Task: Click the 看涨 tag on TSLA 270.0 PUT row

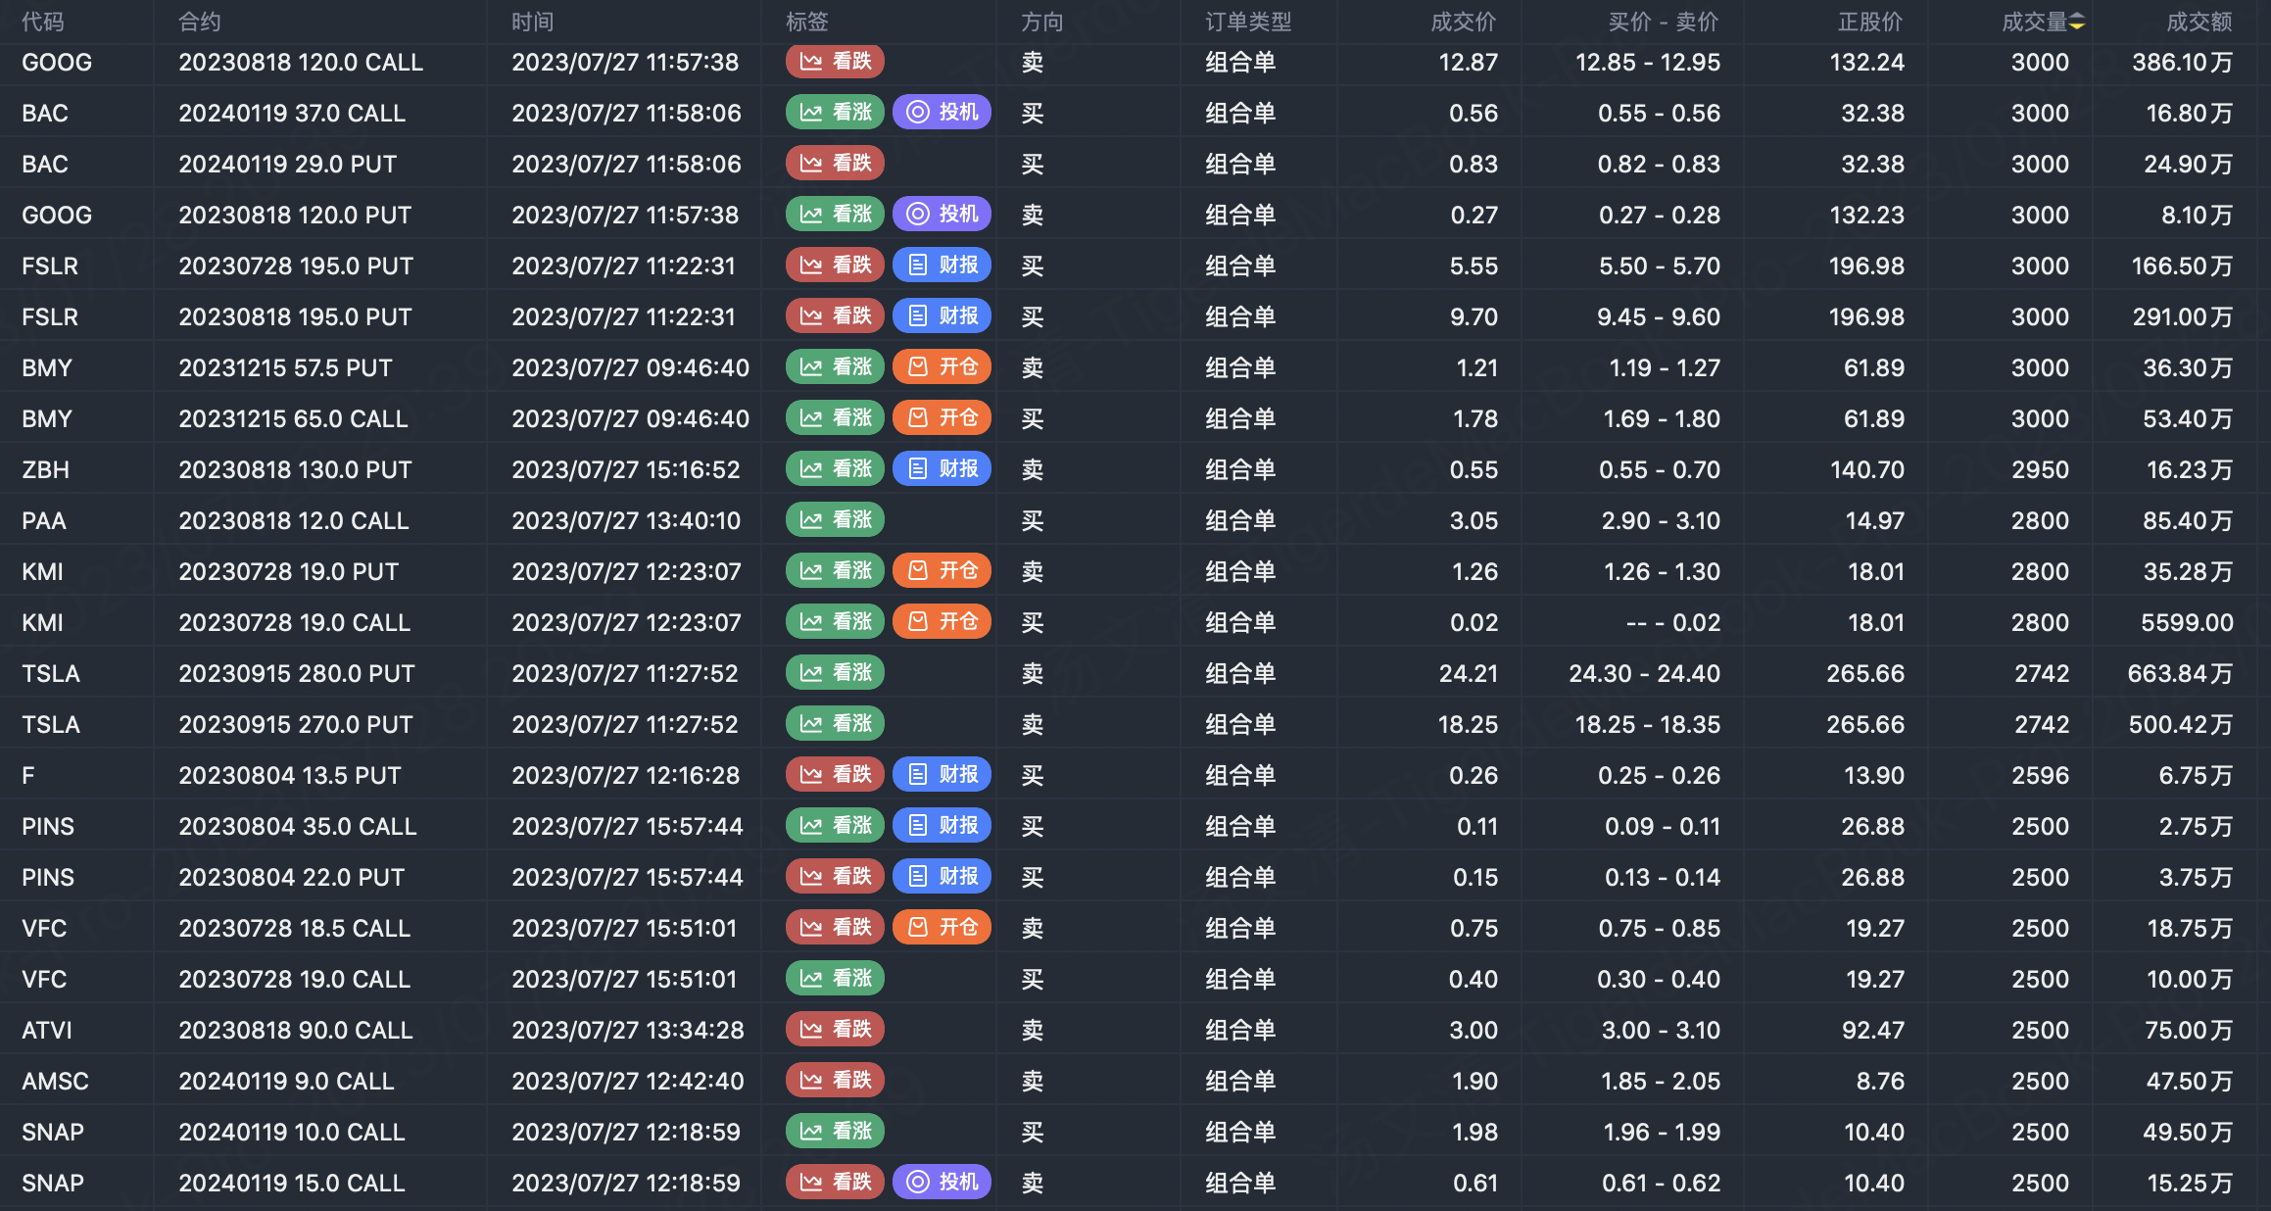Action: [835, 724]
